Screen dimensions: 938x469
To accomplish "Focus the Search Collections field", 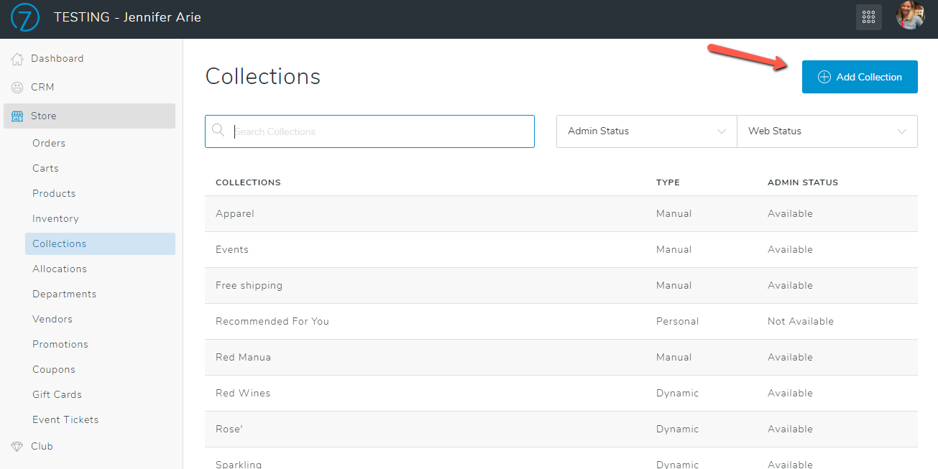I will coord(369,131).
